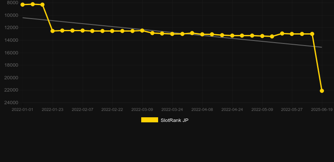Toggle the SlotRank JP legend label
Viewport: 334px width, 162px height.
(x=175, y=120)
